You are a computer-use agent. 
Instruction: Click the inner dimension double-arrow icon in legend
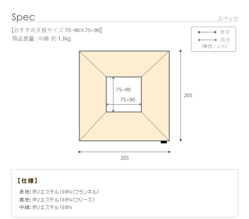coord(206,40)
